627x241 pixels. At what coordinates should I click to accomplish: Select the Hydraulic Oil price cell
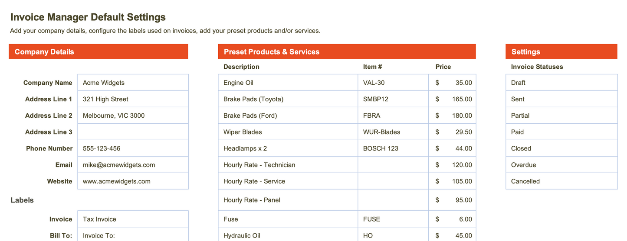tap(452, 235)
